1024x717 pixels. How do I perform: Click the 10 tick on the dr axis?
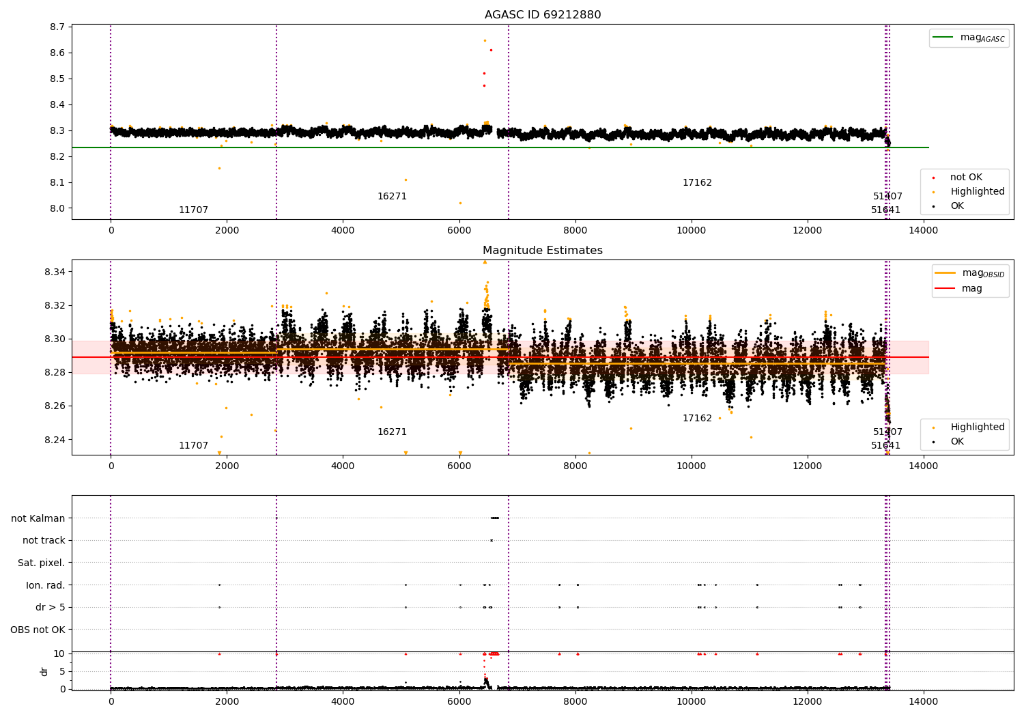pos(59,653)
